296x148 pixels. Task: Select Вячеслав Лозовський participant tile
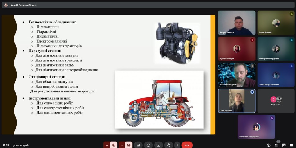click(x=256, y=127)
